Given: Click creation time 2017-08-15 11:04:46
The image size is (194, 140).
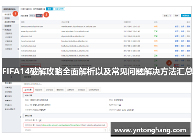Looking at the screenshot, I should tap(132, 41).
